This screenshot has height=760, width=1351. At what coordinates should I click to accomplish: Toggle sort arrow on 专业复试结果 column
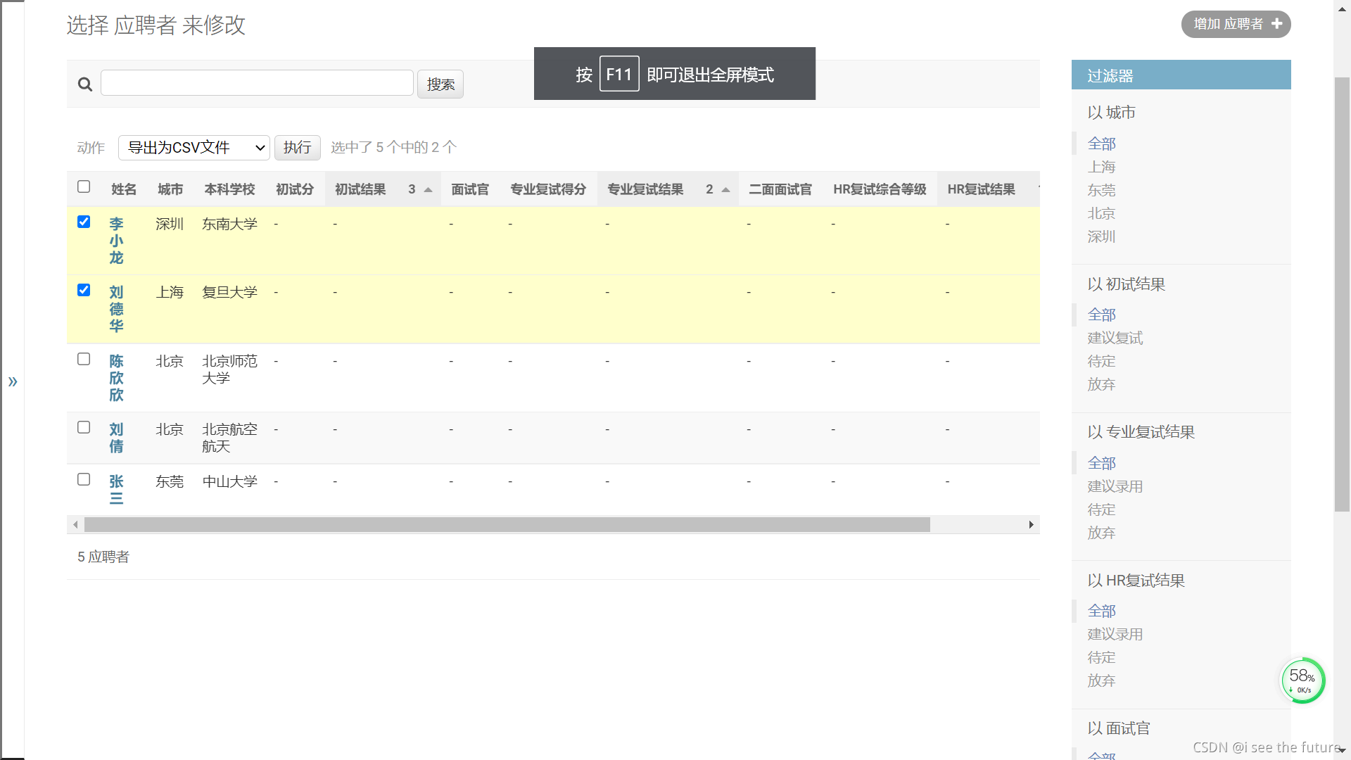725,190
